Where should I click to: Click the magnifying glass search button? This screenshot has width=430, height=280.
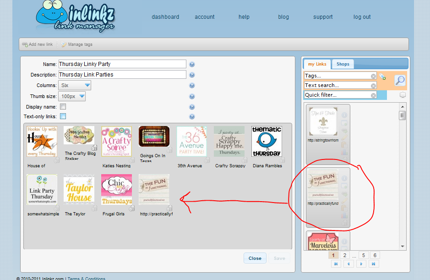click(400, 80)
